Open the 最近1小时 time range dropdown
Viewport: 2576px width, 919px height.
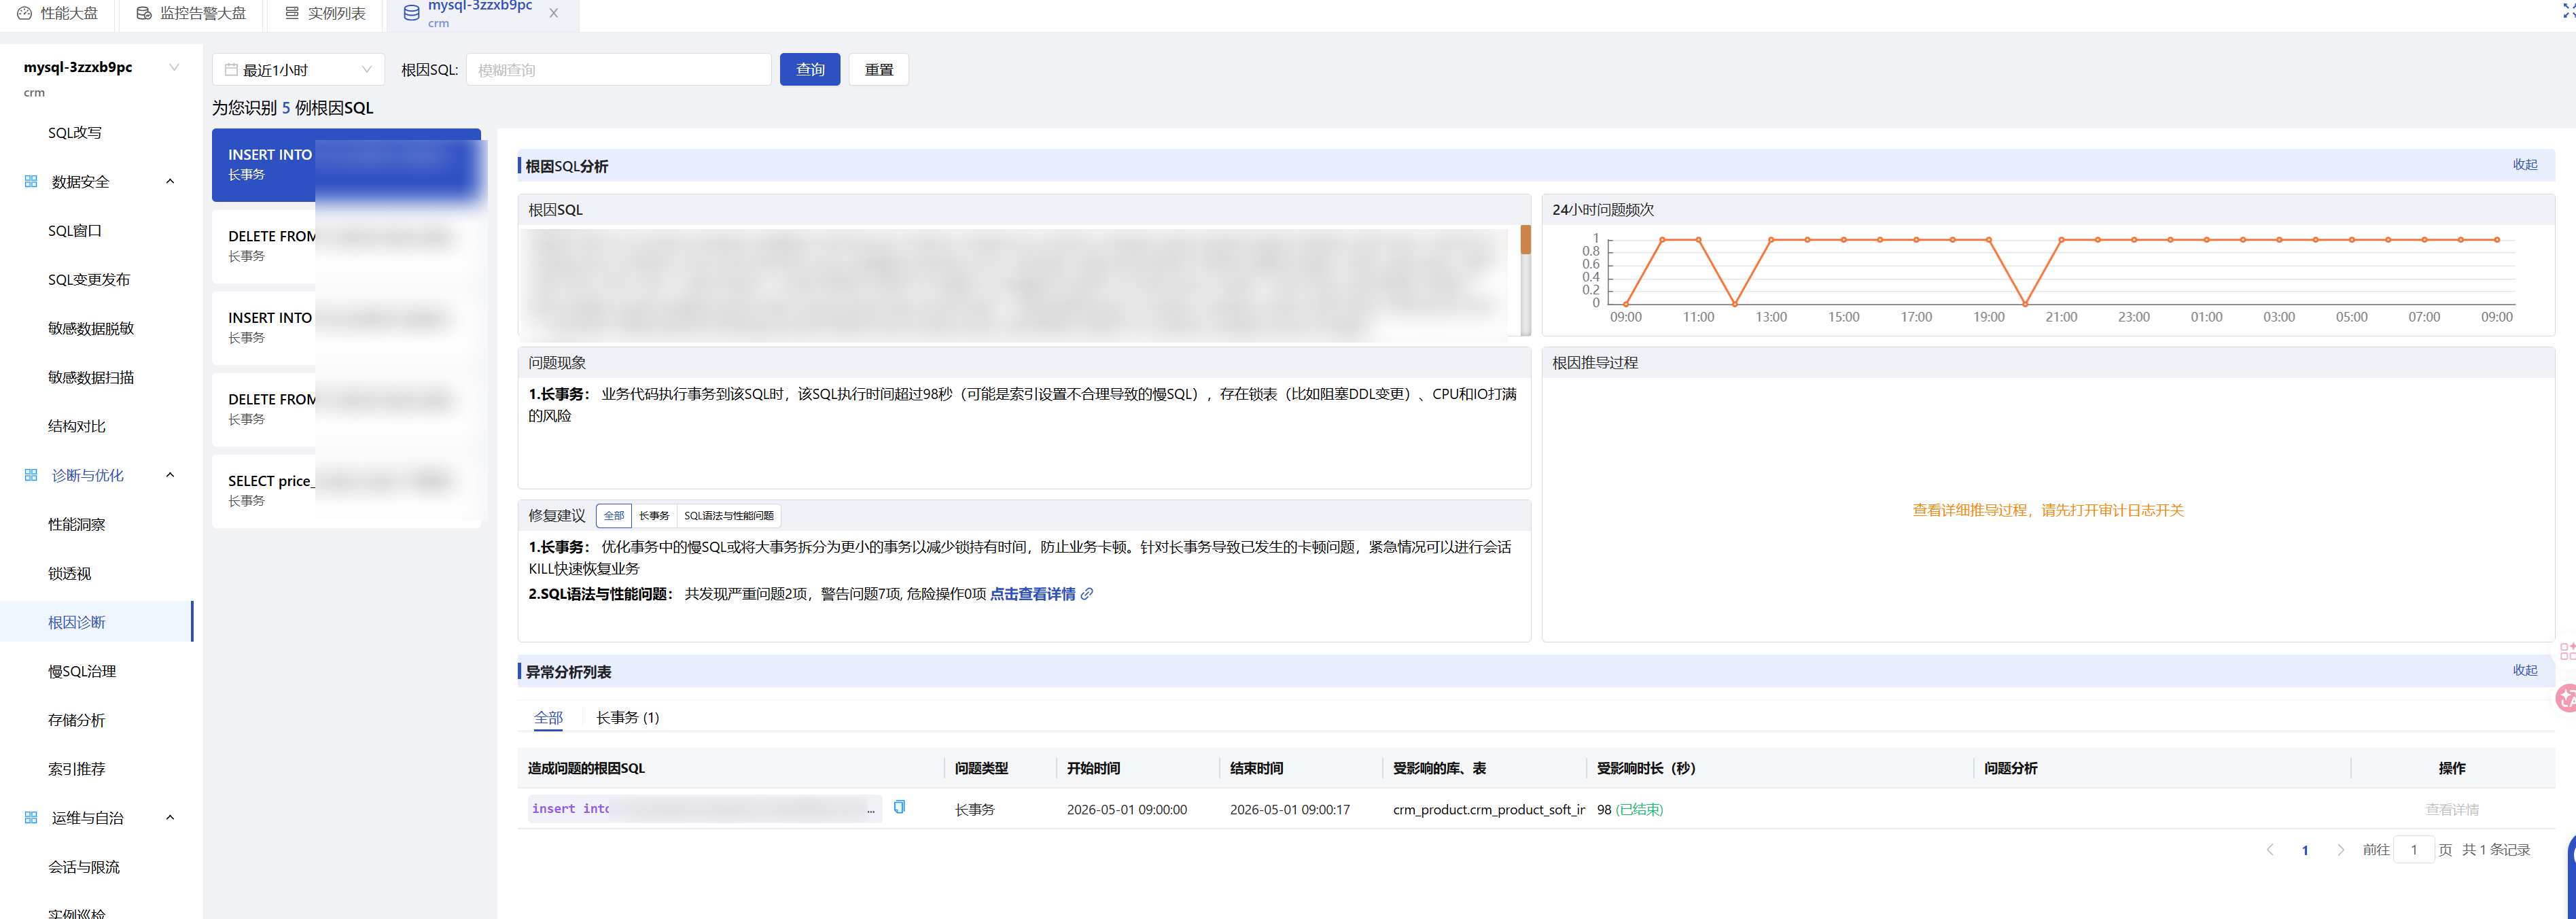click(x=298, y=70)
